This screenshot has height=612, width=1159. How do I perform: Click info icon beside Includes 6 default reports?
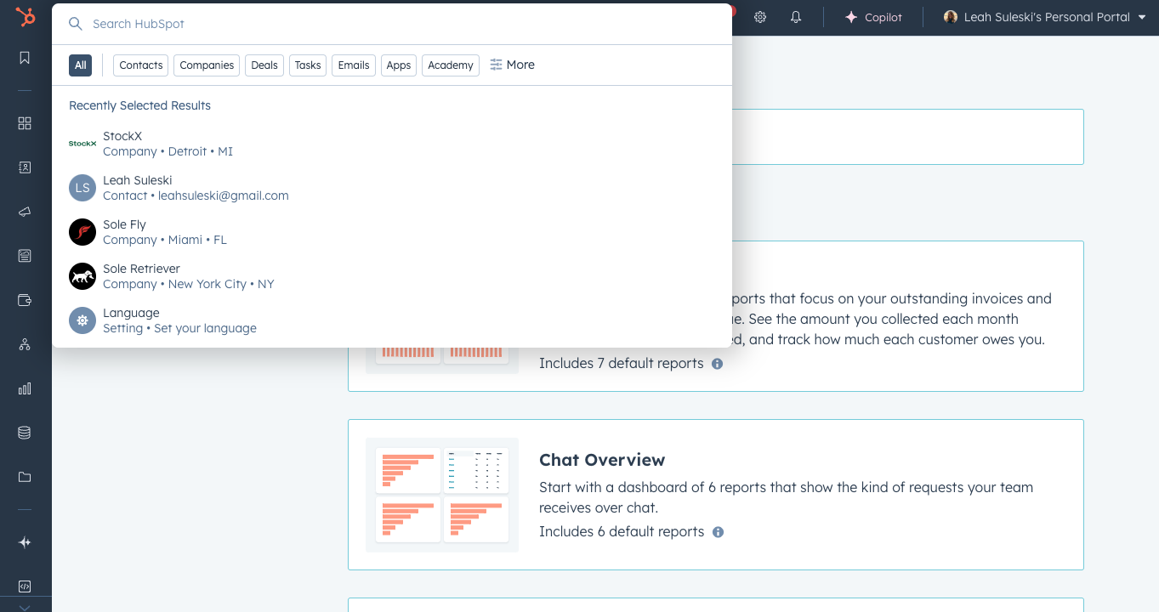pos(718,532)
